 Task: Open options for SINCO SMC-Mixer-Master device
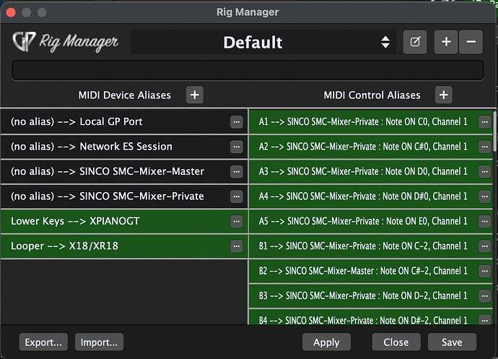(x=236, y=171)
